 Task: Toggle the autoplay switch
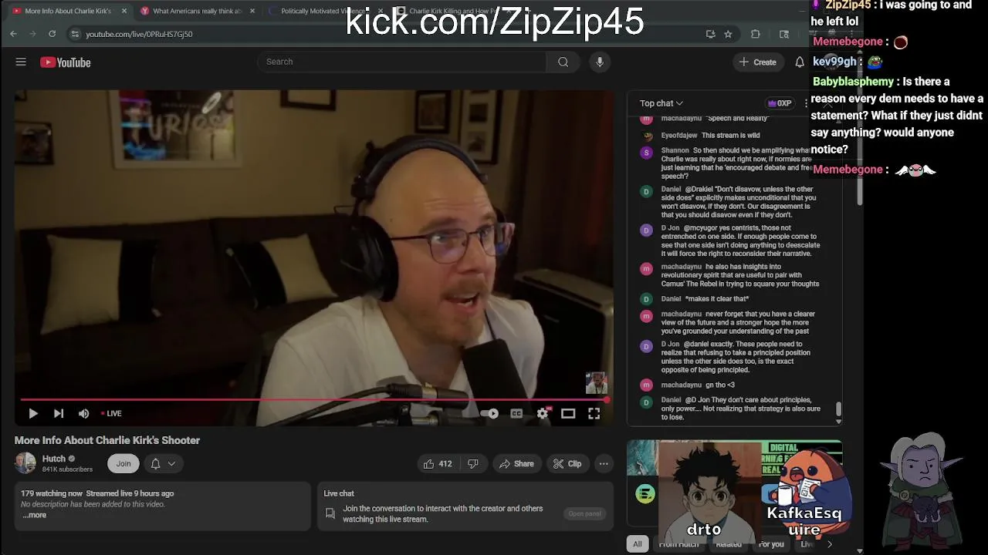pos(489,413)
